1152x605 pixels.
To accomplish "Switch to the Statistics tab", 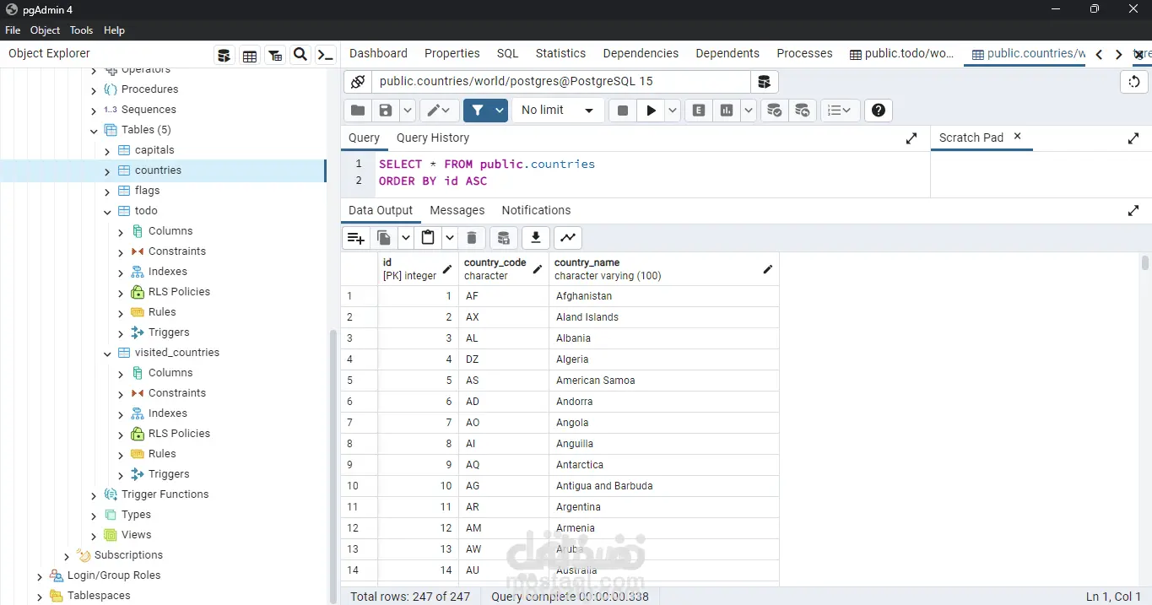I will tap(560, 53).
